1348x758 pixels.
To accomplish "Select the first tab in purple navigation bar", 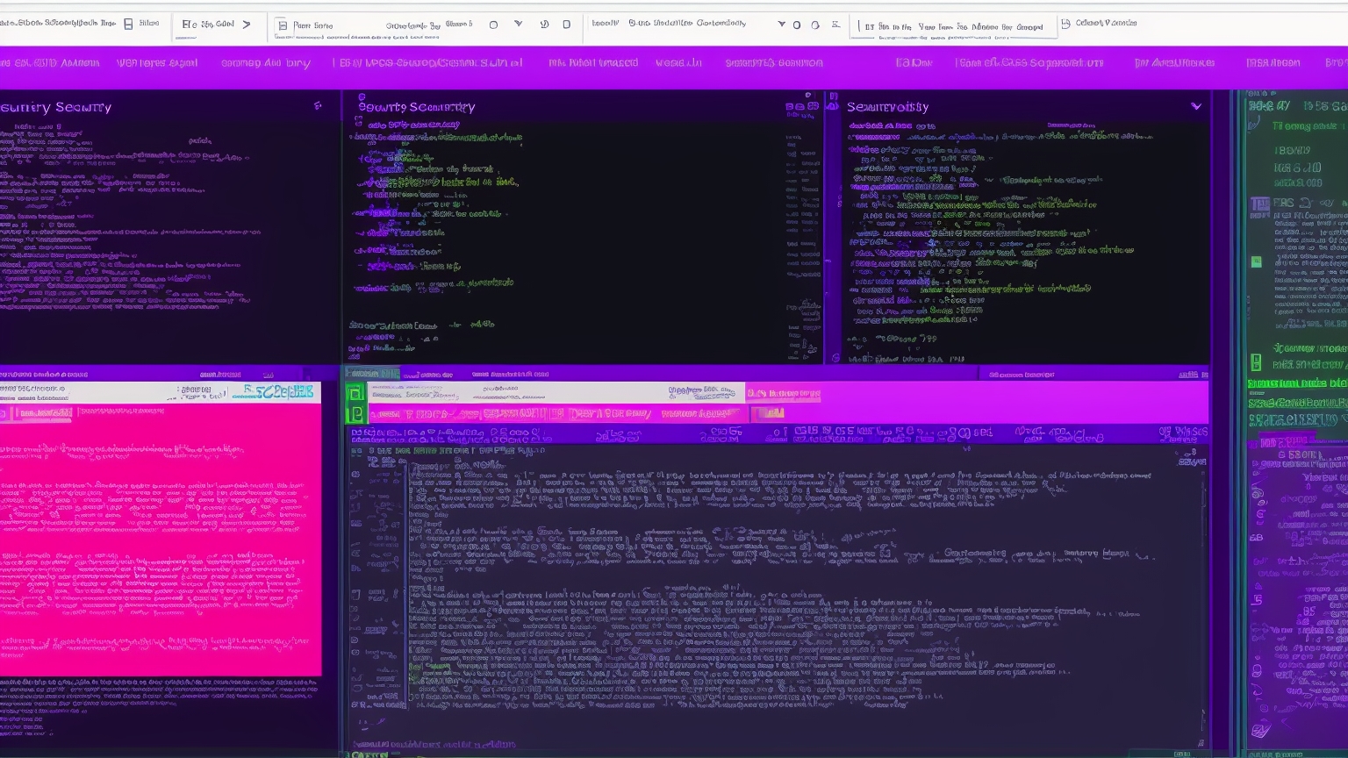I will coord(49,63).
